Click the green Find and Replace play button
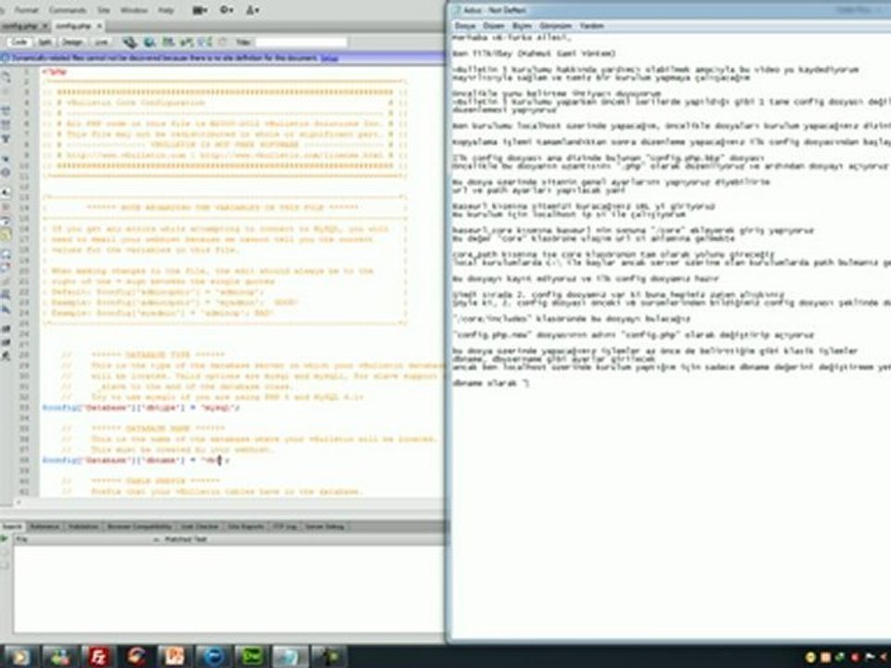891x668 pixels. tap(5, 539)
